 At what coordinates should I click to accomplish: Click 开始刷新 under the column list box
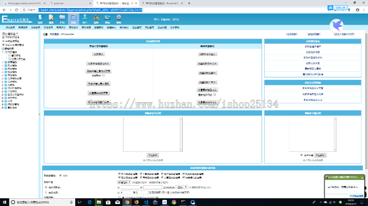click(x=153, y=155)
